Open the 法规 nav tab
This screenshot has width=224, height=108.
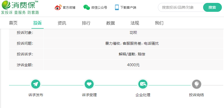click(x=135, y=23)
